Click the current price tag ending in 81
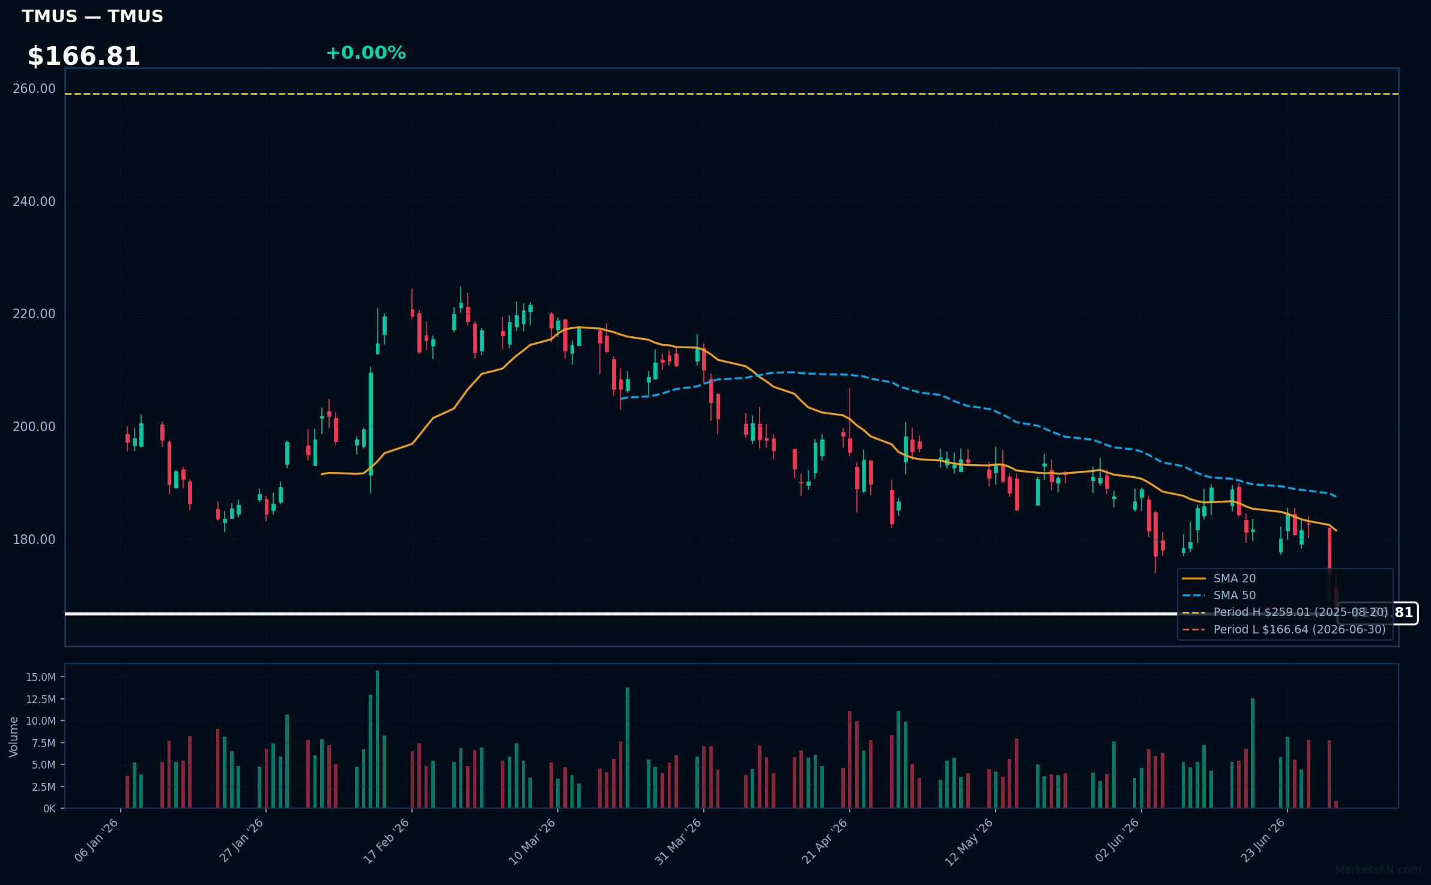Image resolution: width=1431 pixels, height=885 pixels. (1378, 613)
